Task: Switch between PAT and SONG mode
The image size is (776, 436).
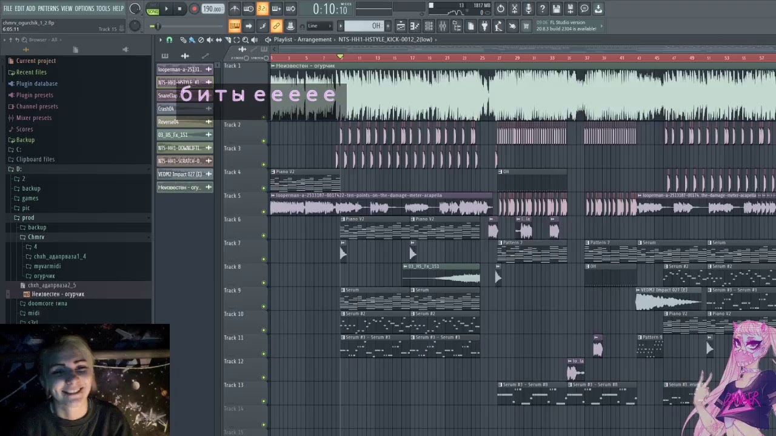Action: (x=153, y=9)
